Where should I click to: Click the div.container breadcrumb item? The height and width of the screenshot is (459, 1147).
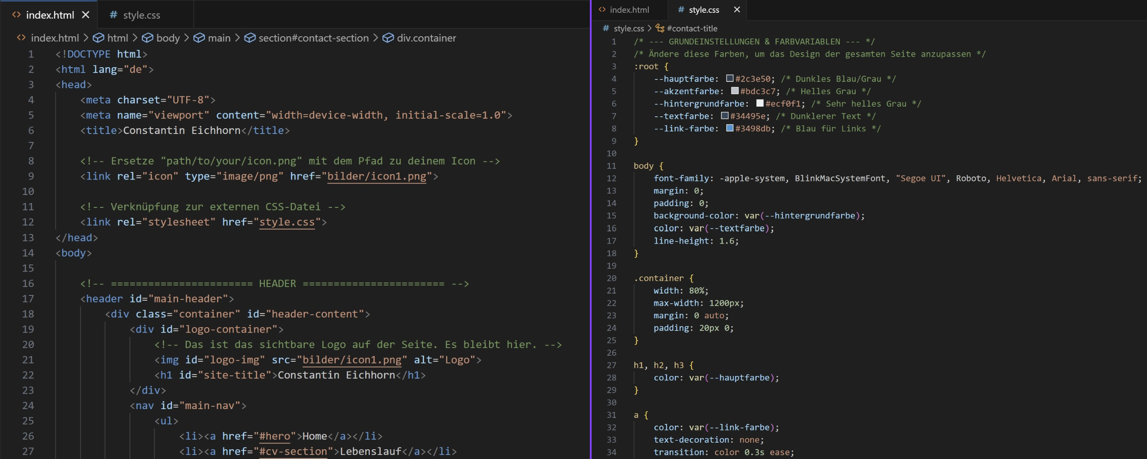[426, 38]
